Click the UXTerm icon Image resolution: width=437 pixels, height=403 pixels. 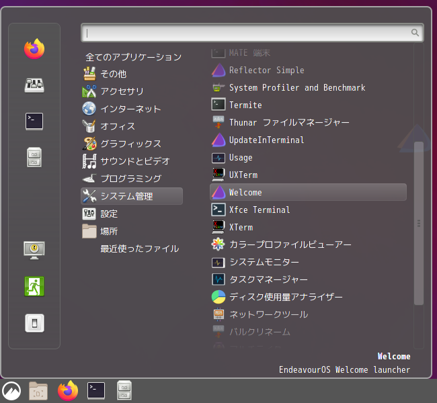[218, 175]
